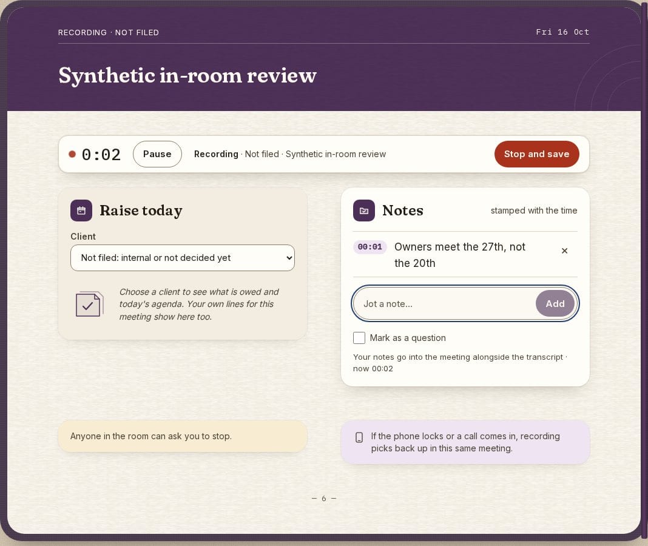Screen dimensions: 648x546
Task: Click RECORDING · NOT FILED header label
Action: click(x=108, y=33)
